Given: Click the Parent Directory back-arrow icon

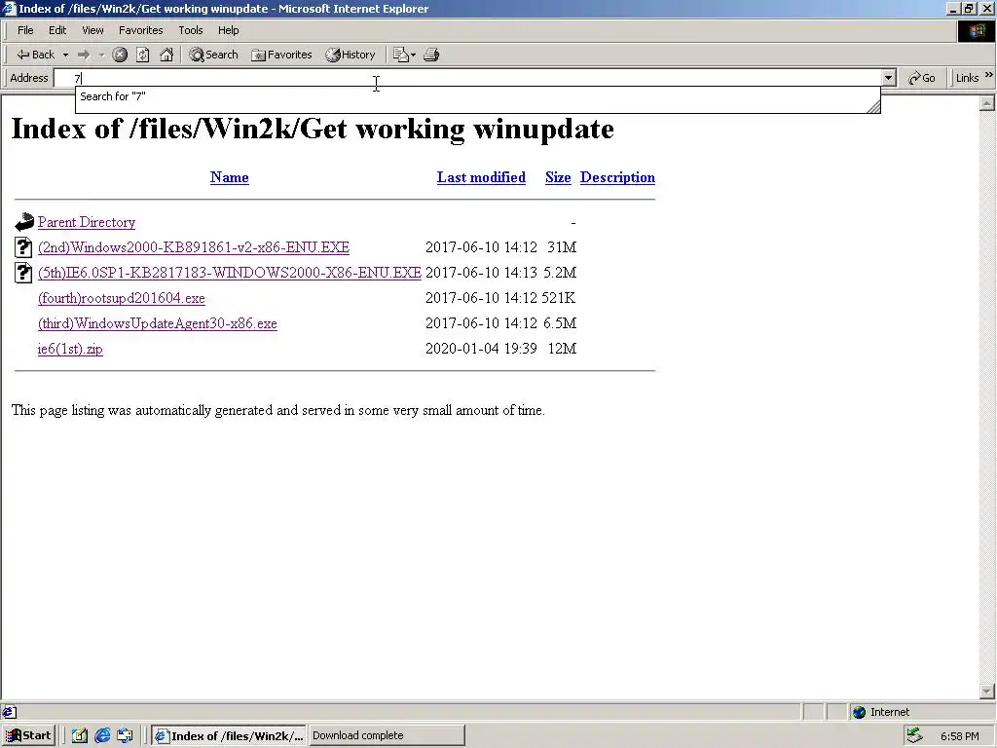Looking at the screenshot, I should coord(24,222).
